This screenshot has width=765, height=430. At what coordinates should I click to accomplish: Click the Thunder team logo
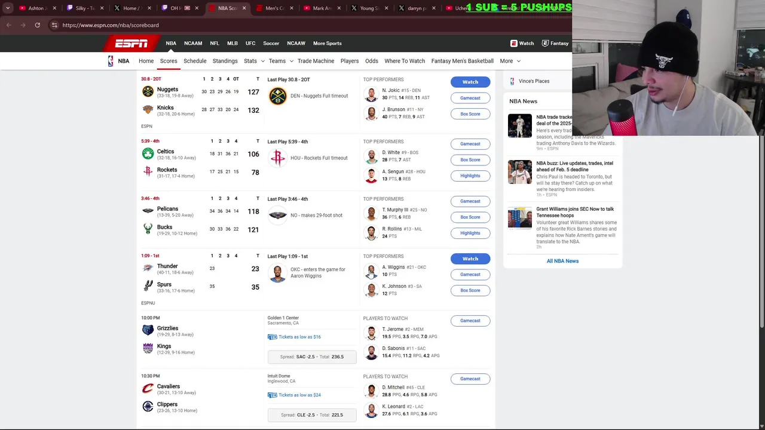[148, 268]
